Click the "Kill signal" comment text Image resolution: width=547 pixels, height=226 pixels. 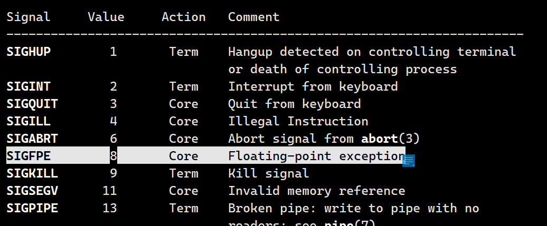[x=268, y=173]
